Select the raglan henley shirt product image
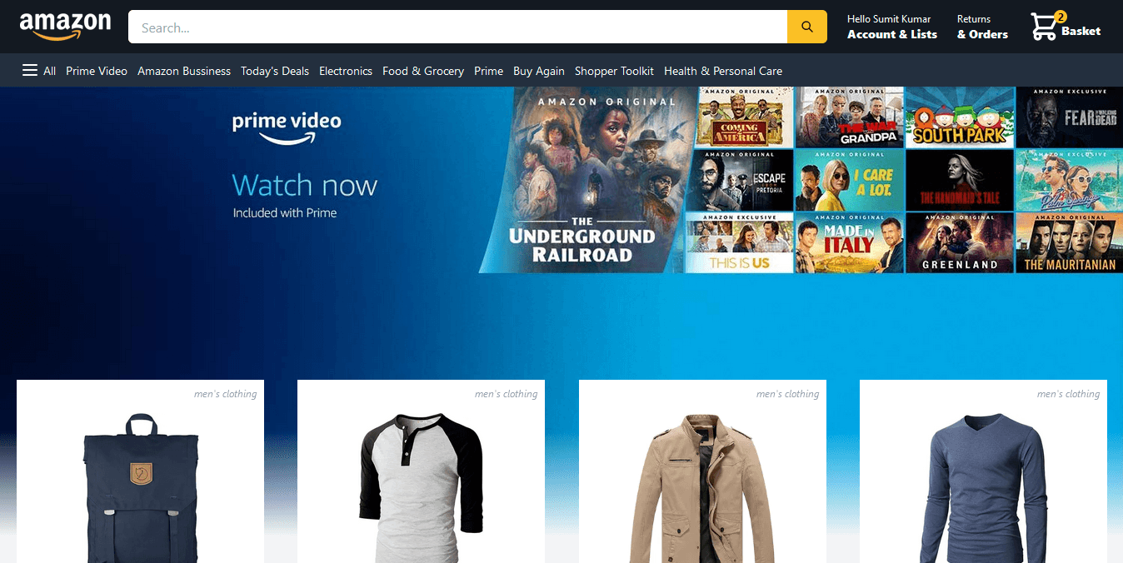 (x=422, y=487)
